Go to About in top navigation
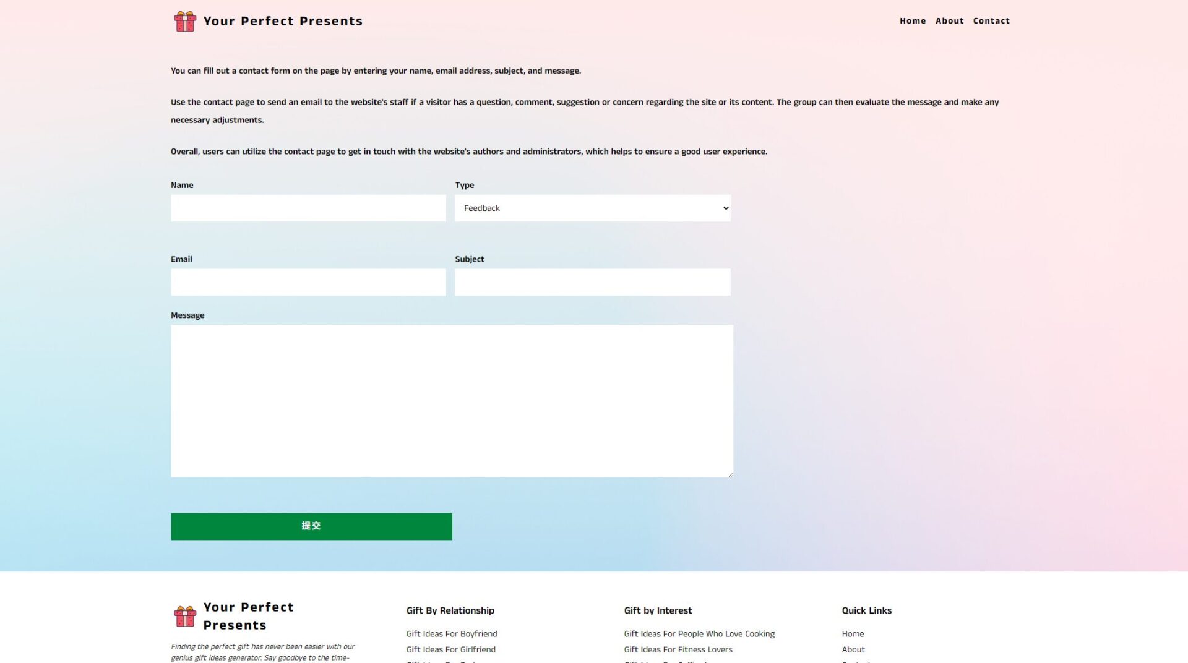The width and height of the screenshot is (1188, 663). [x=949, y=21]
